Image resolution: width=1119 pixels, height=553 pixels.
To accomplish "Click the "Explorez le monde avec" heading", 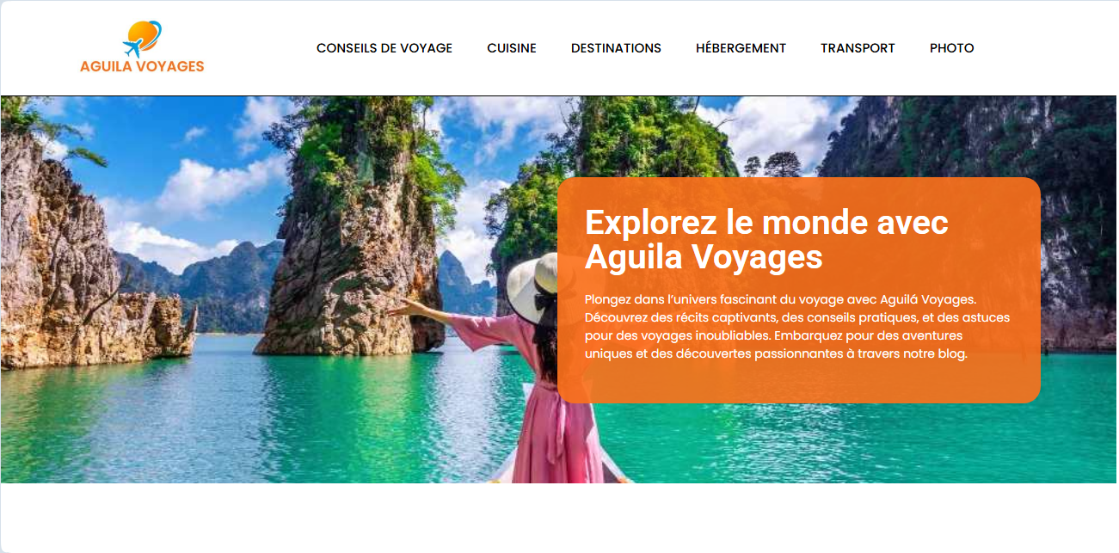I will (x=766, y=223).
